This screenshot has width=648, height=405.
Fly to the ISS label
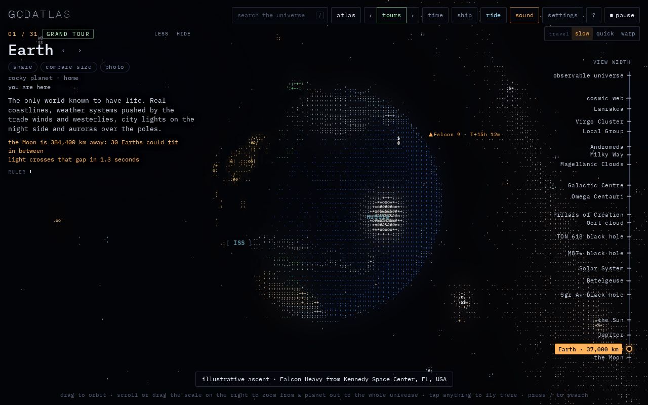tap(239, 243)
